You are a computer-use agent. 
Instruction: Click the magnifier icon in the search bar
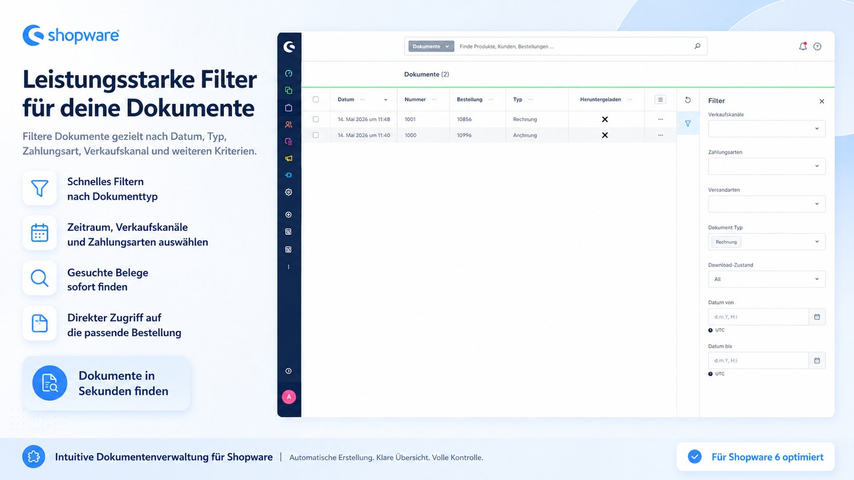697,46
